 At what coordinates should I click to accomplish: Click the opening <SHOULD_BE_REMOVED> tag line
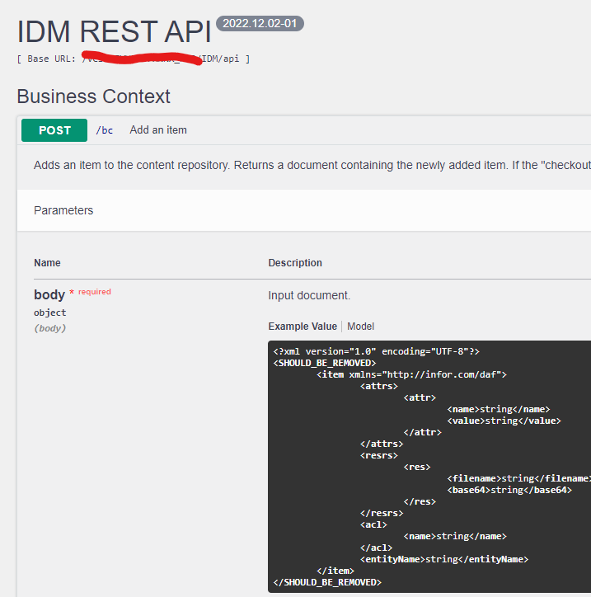325,363
